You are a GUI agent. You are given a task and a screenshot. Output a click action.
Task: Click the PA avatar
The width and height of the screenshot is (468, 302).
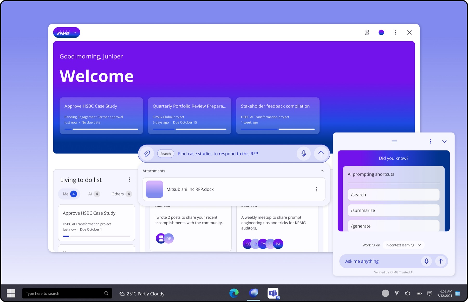278,244
